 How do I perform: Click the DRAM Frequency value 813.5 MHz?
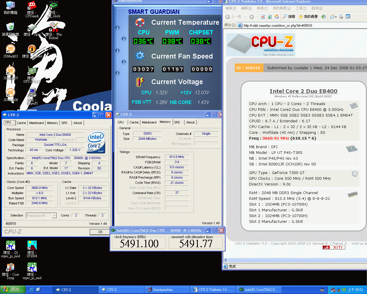point(177,157)
